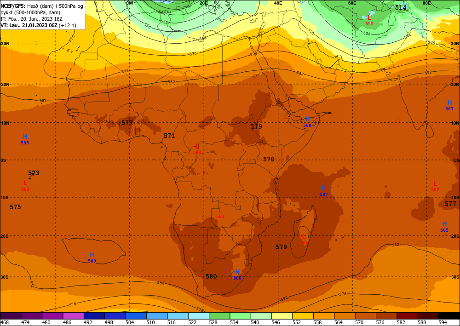Click the legend label 516

[172, 322]
